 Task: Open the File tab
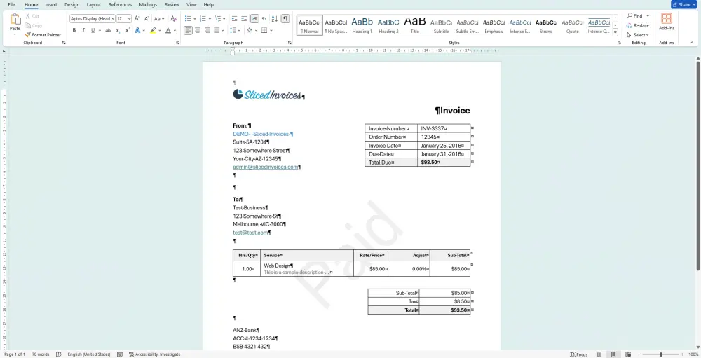(11, 4)
